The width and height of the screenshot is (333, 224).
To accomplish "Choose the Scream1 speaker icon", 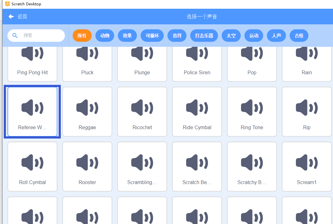I will point(307,162).
